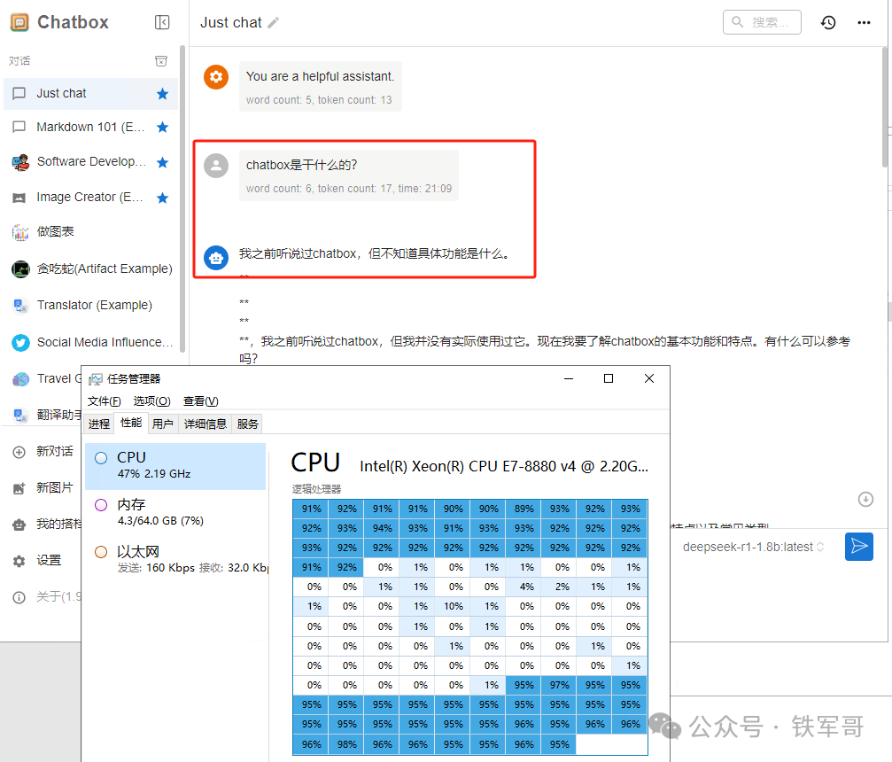892x762 pixels.
Task: Open Task Manager 查看(V) menu
Action: click(200, 401)
